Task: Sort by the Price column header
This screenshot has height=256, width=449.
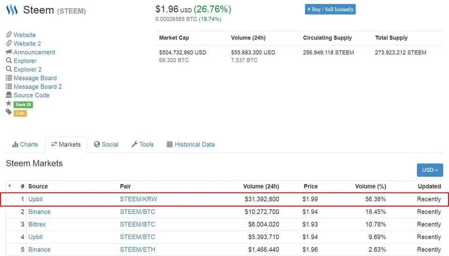Action: [311, 186]
